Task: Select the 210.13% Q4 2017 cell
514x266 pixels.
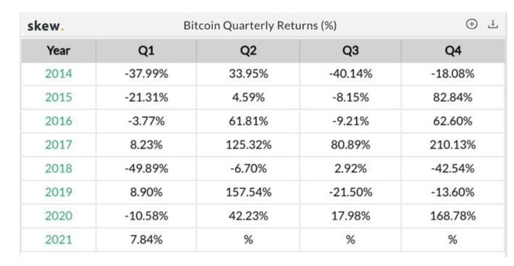Action: click(453, 145)
